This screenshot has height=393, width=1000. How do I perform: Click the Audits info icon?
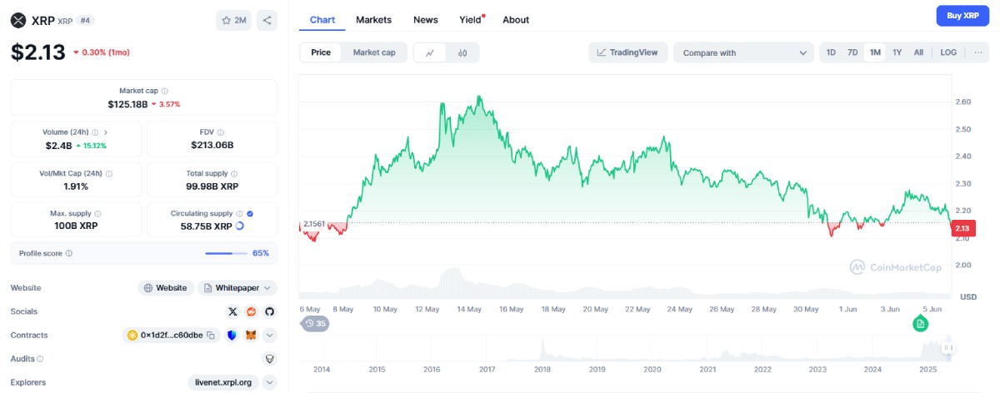tap(40, 359)
